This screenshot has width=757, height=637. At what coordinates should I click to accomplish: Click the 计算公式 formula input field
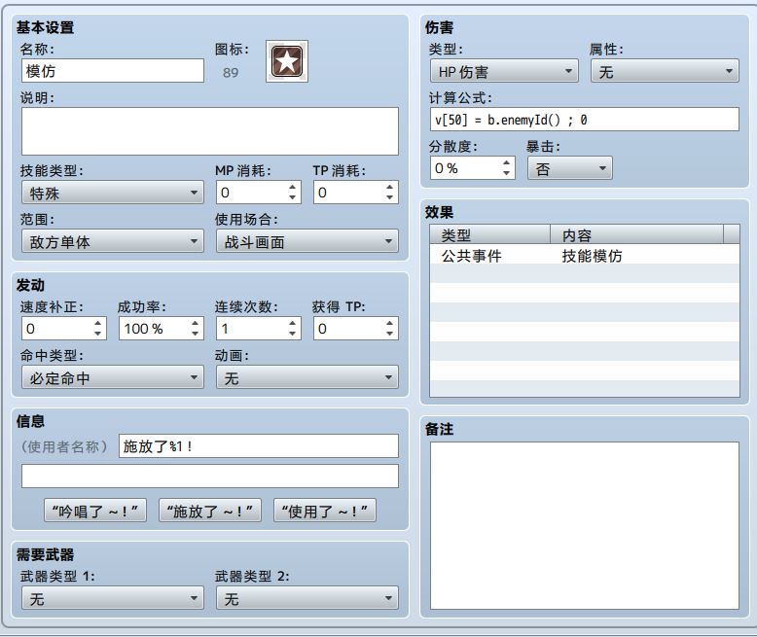(x=584, y=120)
